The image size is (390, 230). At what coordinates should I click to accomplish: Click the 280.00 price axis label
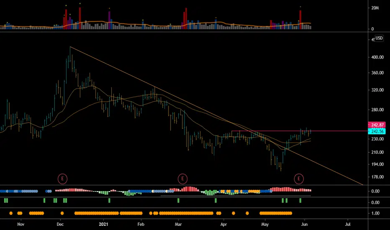(x=377, y=110)
